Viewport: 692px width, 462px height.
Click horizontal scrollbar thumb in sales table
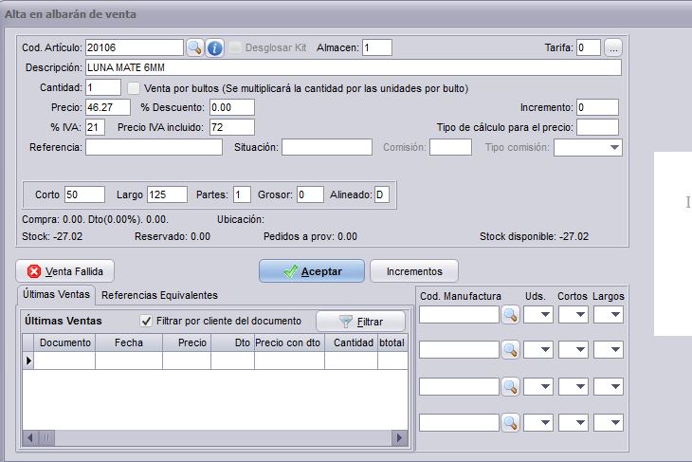click(x=46, y=438)
